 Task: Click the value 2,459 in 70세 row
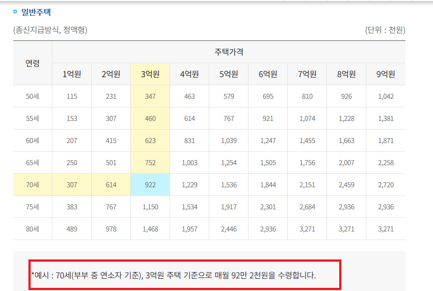(346, 185)
